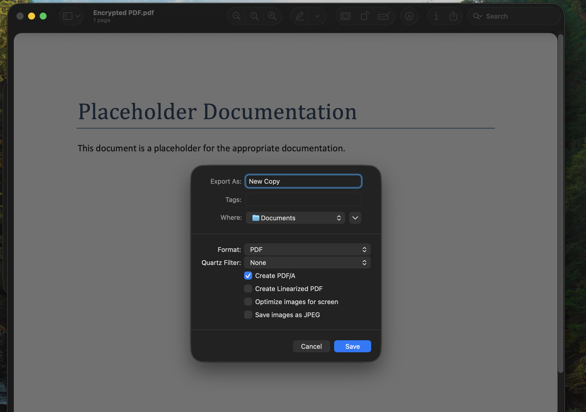Viewport: 586px width, 412px height.
Task: Enable Optimize images for screen
Action: tap(248, 302)
